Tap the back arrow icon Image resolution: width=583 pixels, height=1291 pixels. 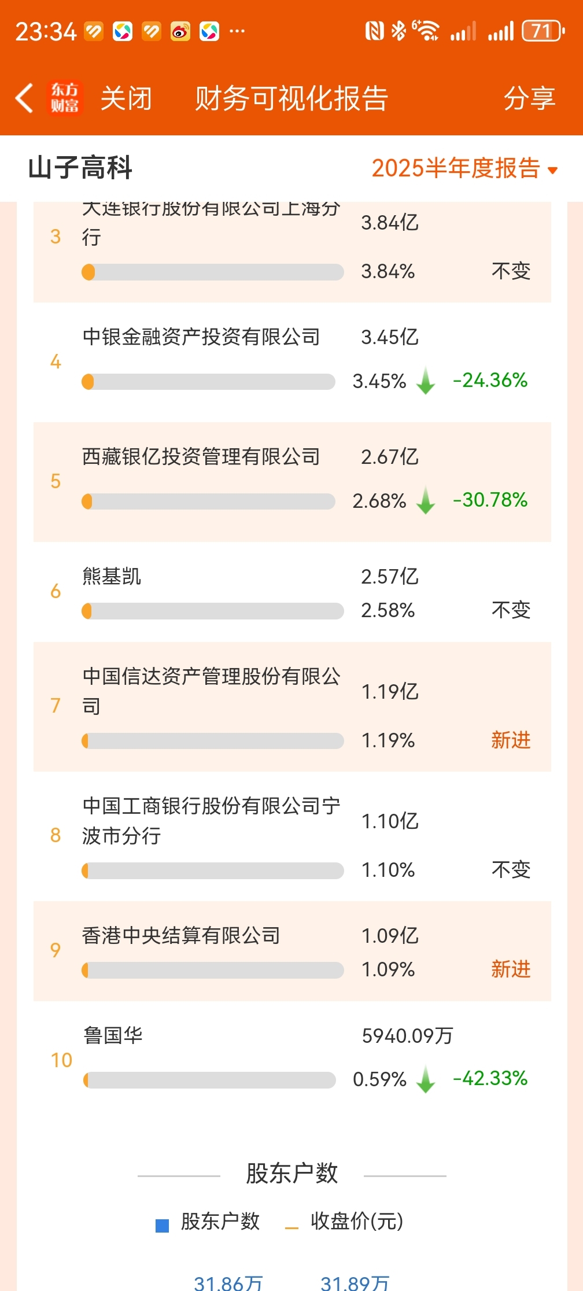tap(24, 98)
